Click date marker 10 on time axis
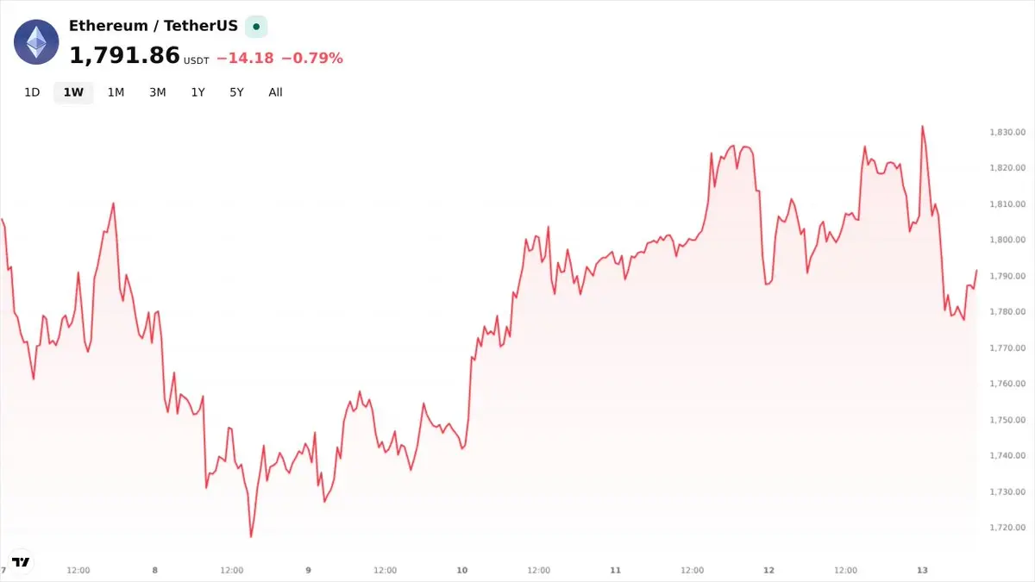 pyautogui.click(x=462, y=570)
